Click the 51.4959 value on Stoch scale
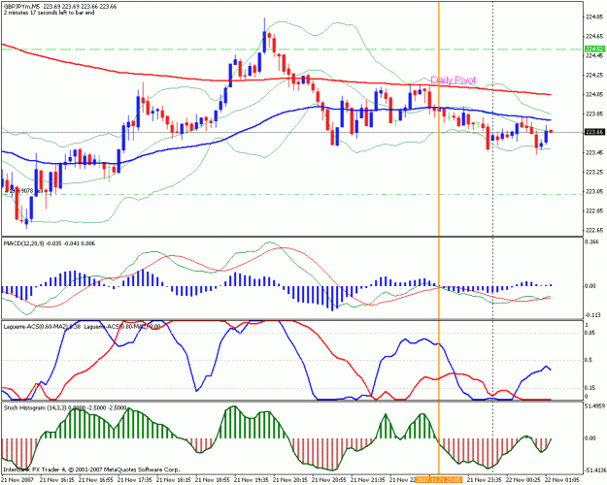This screenshot has height=485, width=607. tap(595, 406)
